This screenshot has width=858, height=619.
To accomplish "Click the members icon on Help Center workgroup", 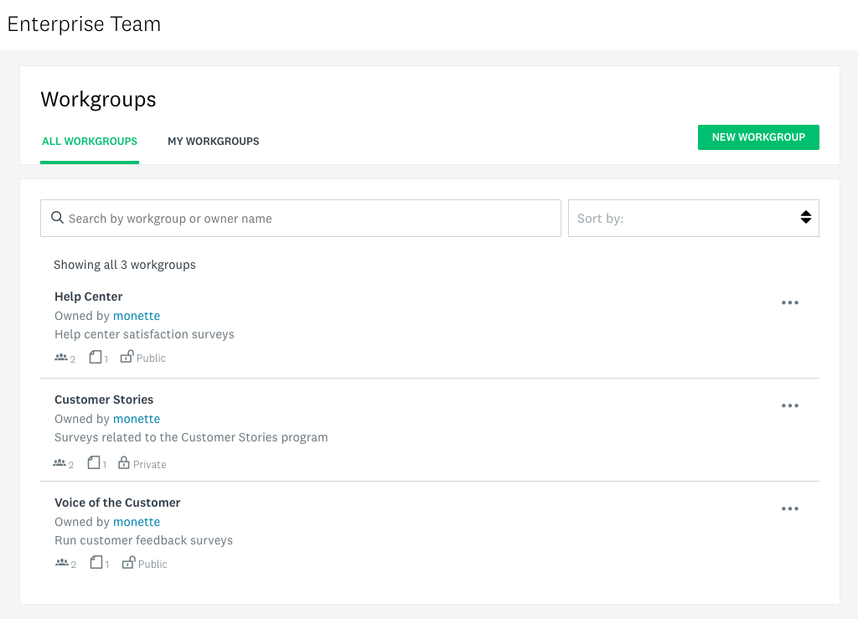I will click(60, 357).
